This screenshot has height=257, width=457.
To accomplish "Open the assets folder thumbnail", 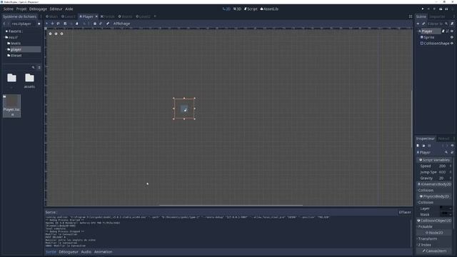I will tap(29, 81).
